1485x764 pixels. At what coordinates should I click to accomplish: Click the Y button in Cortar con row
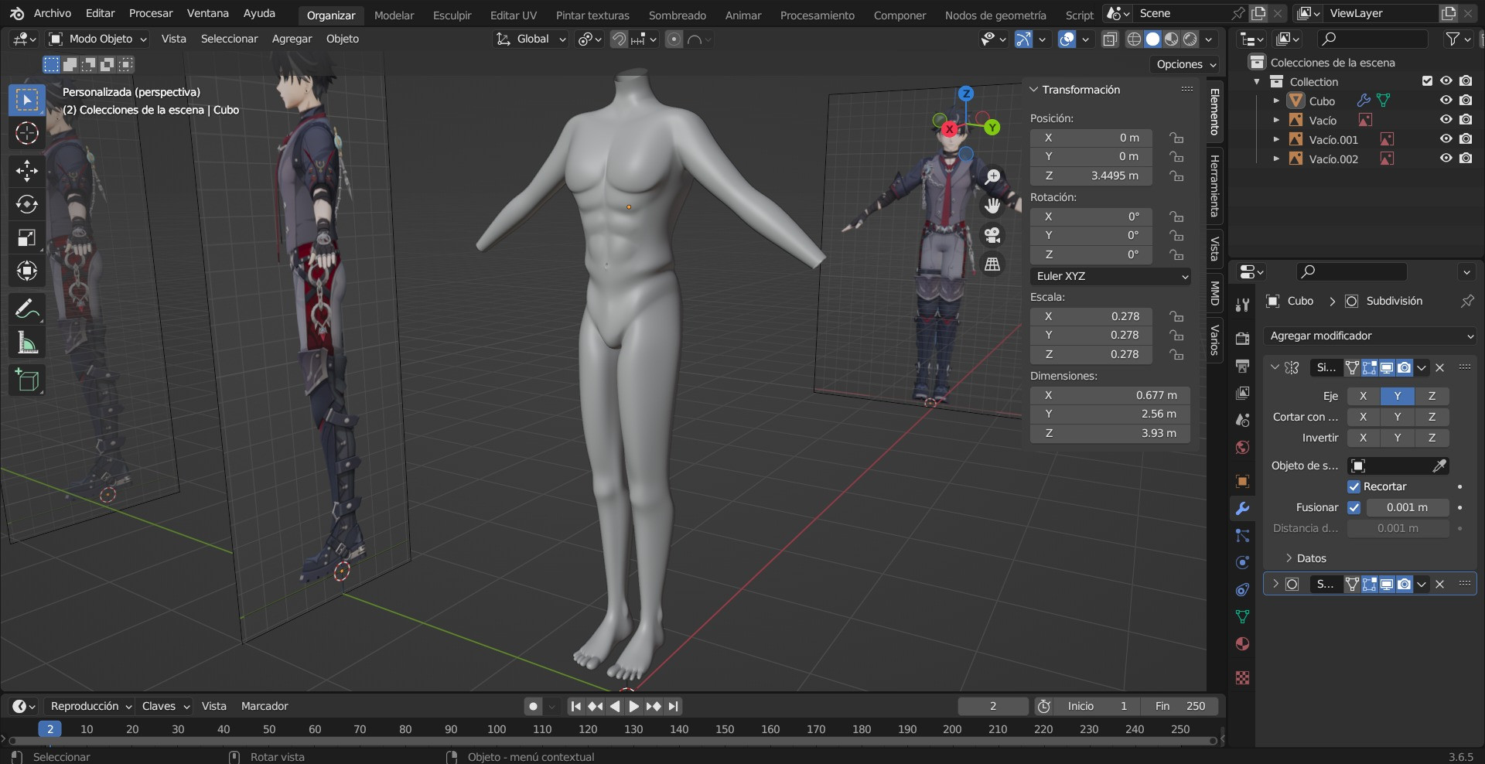[x=1397, y=417]
